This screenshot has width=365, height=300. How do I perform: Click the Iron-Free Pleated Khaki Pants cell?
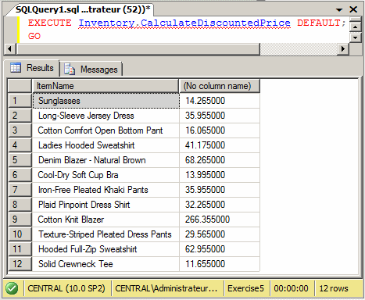point(106,190)
